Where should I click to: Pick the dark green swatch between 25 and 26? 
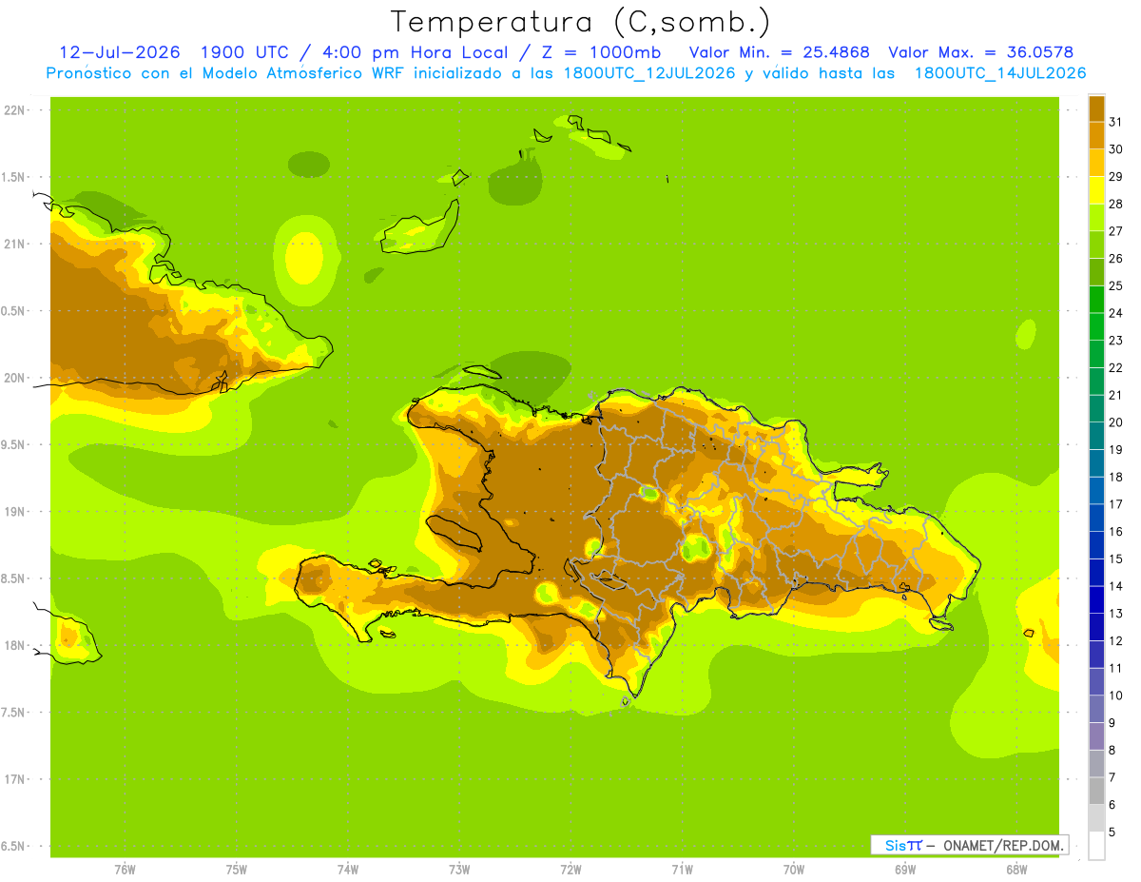tap(1096, 272)
